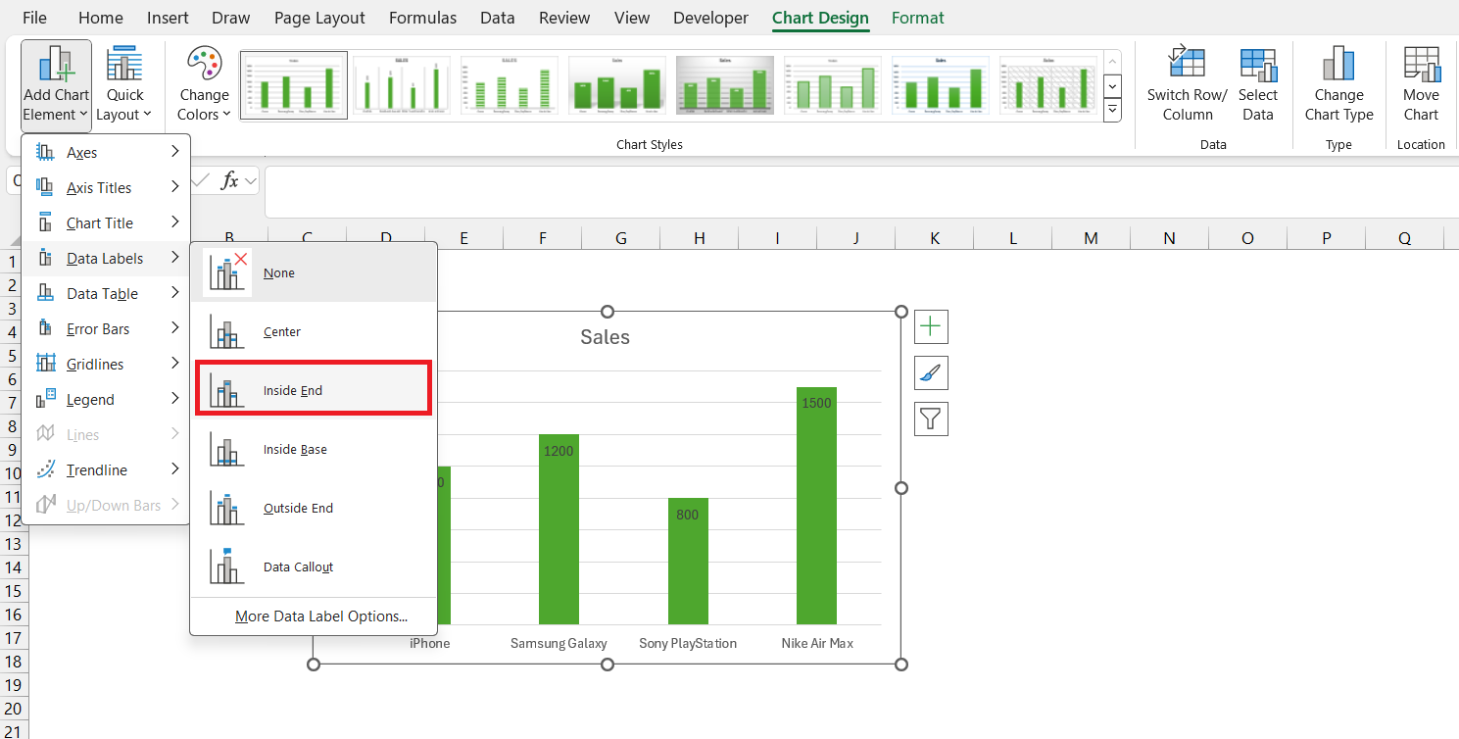Select column header P
The width and height of the screenshot is (1459, 739).
1326,238
